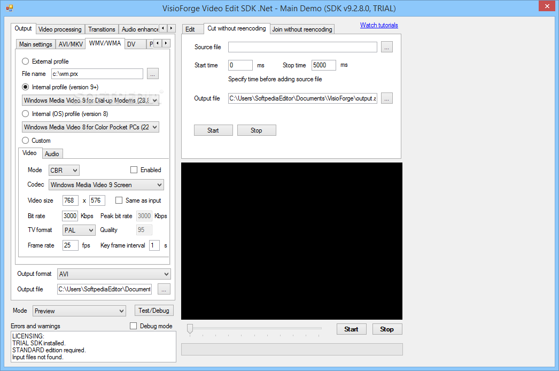Expand the Codec dropdown list
Screen dimensions: 559x371
click(106, 185)
